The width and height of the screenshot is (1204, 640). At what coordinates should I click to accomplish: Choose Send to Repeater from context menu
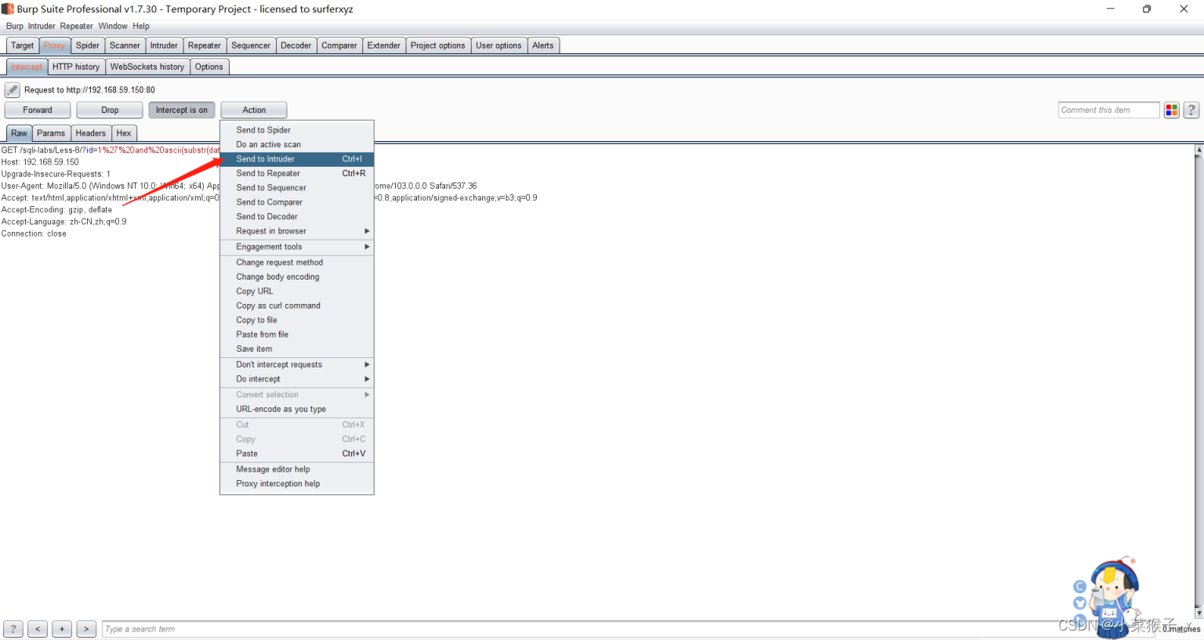[297, 174]
